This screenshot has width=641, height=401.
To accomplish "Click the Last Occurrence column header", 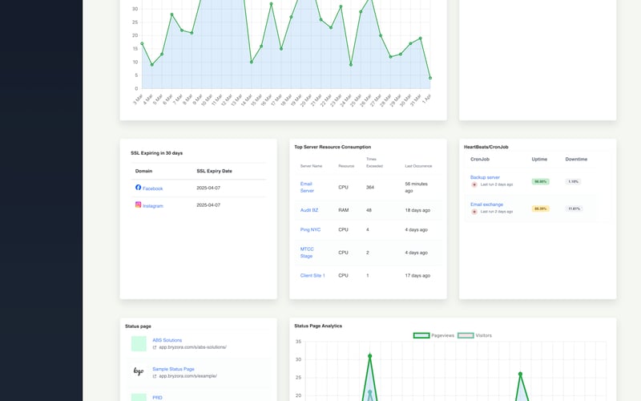I will pyautogui.click(x=418, y=166).
